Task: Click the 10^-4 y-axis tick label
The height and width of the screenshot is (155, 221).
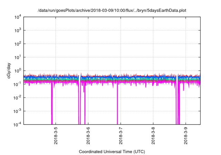Action: [x=18, y=125]
